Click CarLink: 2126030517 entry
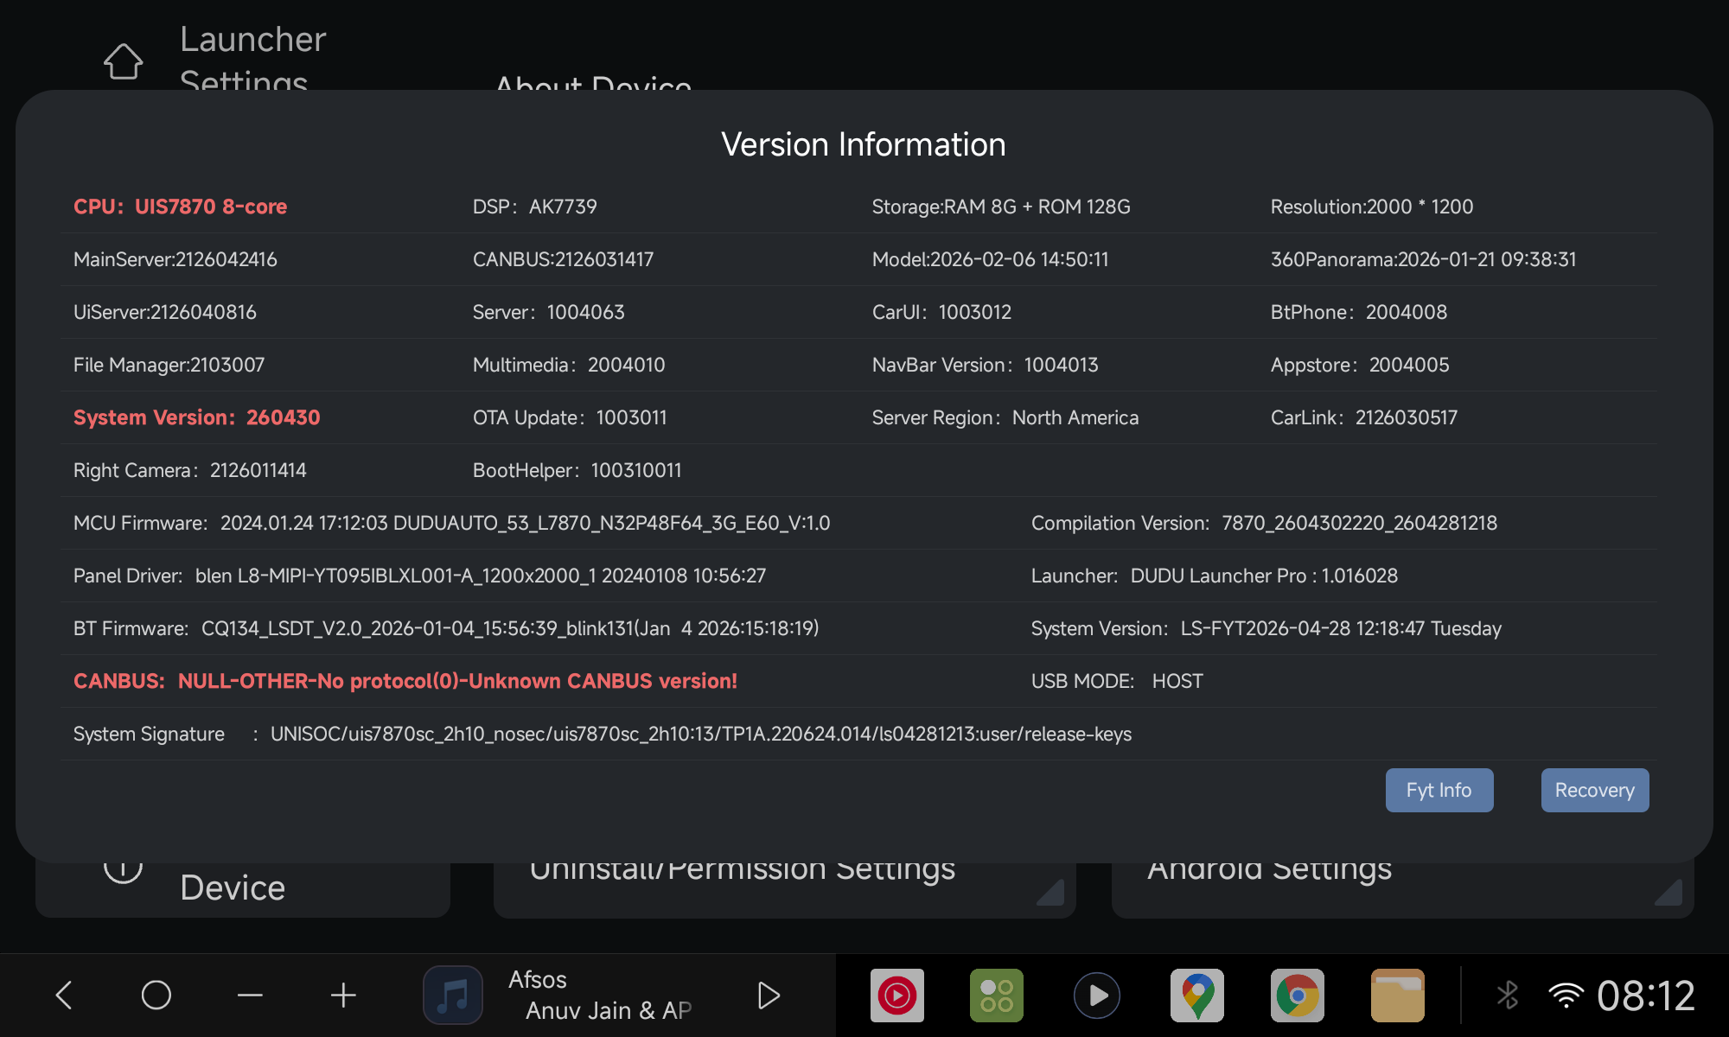Screen dimensions: 1729x1037 click(x=1364, y=417)
